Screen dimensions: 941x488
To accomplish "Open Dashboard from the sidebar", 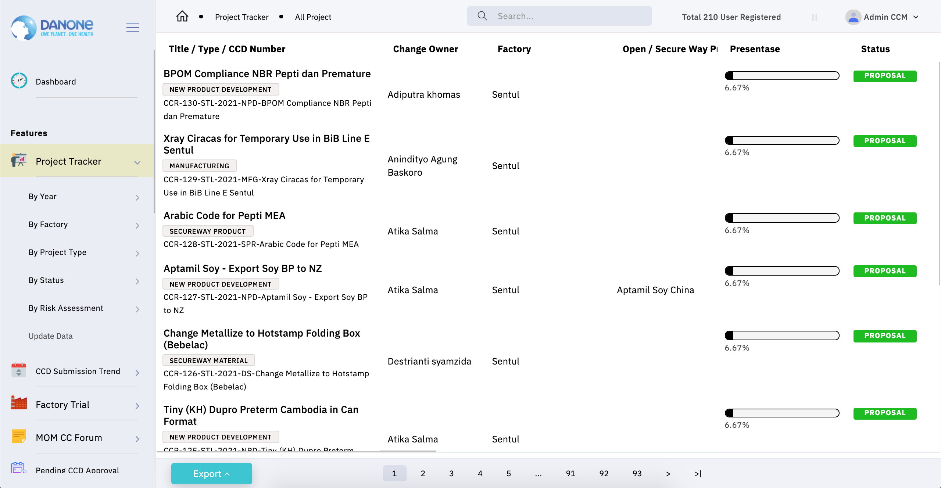I will (56, 82).
